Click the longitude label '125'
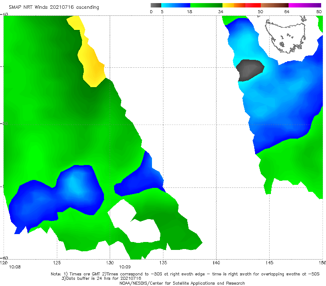This screenshot has width=326, height=286. pos(57,263)
